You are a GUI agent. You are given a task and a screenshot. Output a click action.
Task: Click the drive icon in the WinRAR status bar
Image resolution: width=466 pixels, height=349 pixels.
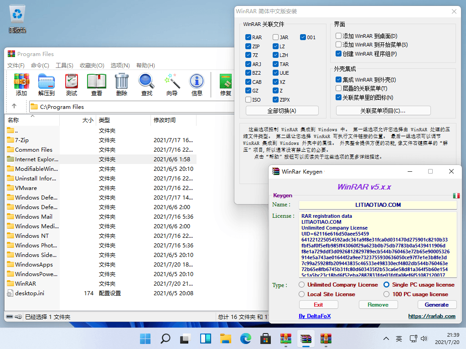[10, 317]
